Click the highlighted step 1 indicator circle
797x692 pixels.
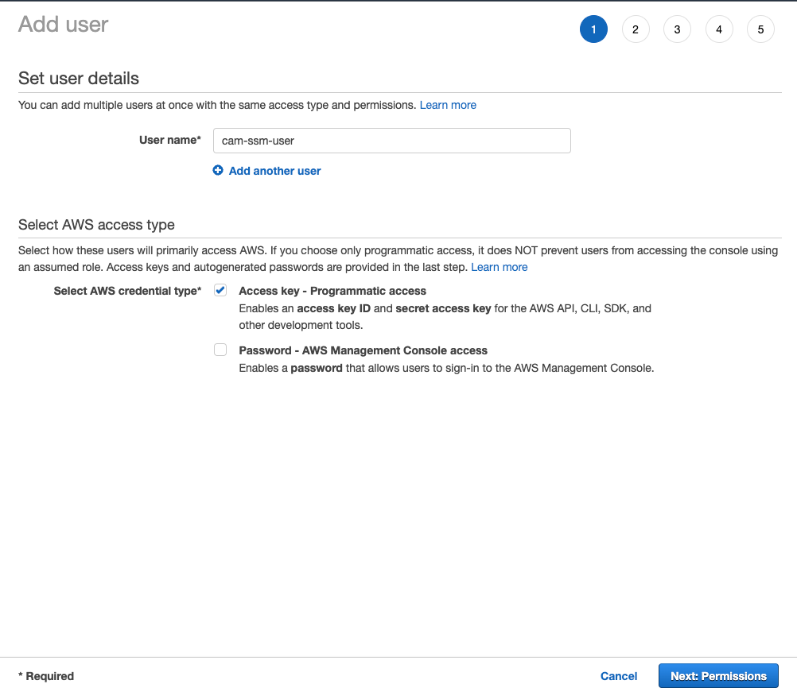point(593,29)
